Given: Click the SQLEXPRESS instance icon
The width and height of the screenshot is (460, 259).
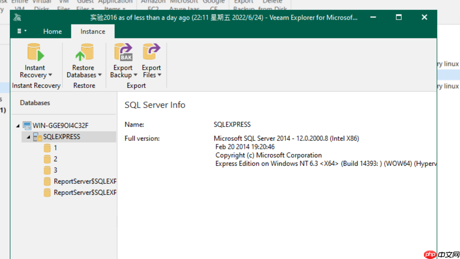Looking at the screenshot, I should click(x=37, y=136).
